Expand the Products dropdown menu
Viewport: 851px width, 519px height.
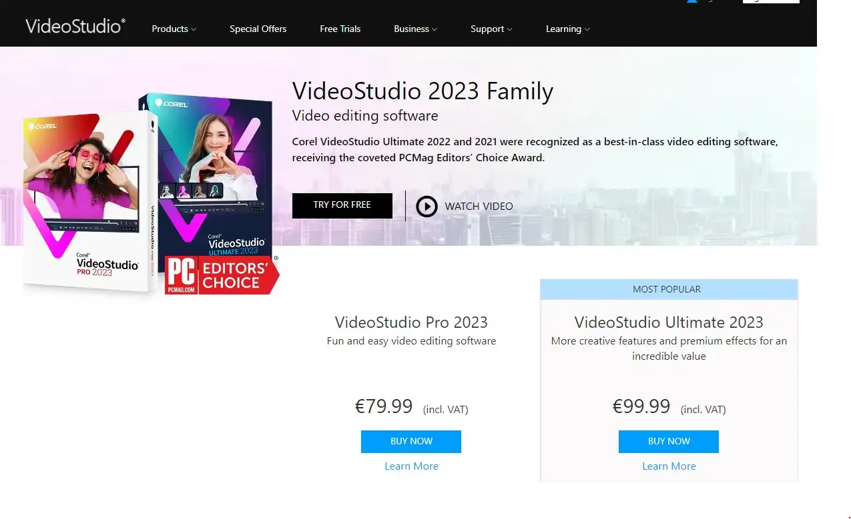(174, 29)
